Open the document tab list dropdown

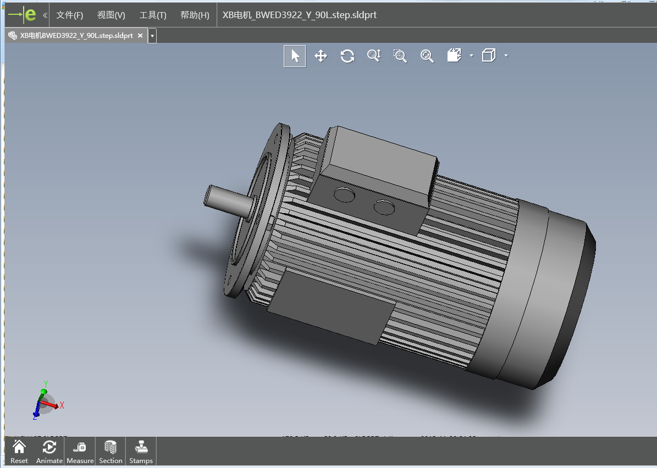coord(152,36)
